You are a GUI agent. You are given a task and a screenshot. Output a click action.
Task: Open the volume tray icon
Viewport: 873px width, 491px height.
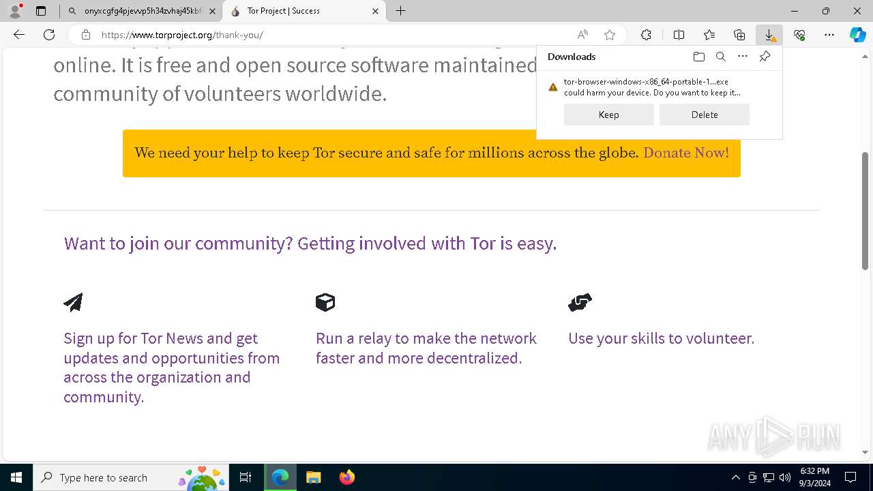[784, 477]
